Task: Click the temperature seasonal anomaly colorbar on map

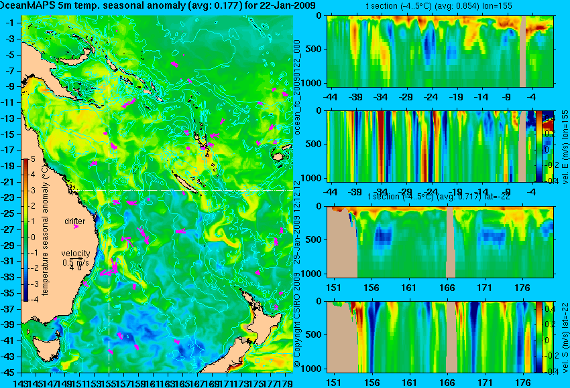Action: (x=25, y=230)
